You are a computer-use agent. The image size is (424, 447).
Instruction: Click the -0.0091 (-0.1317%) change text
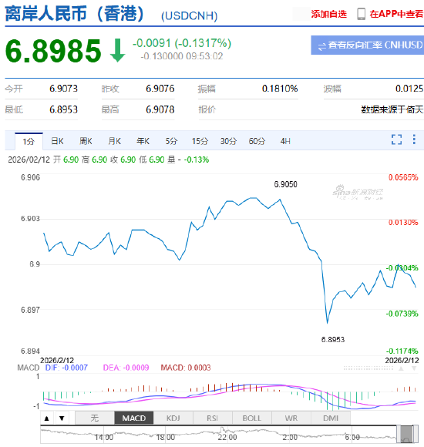(182, 43)
